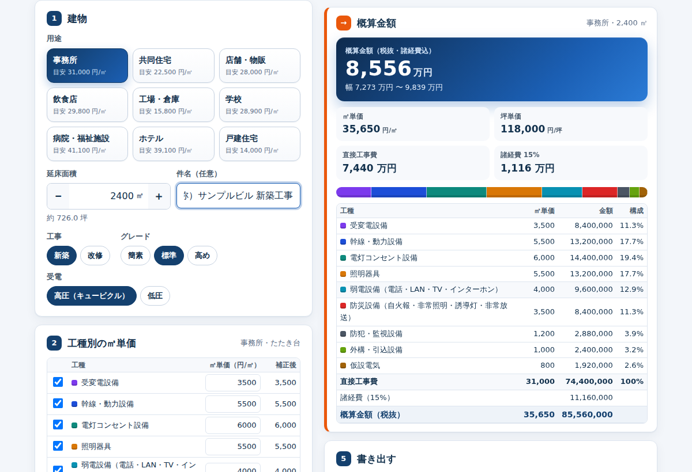Select the 事務所 usage card

coord(87,66)
